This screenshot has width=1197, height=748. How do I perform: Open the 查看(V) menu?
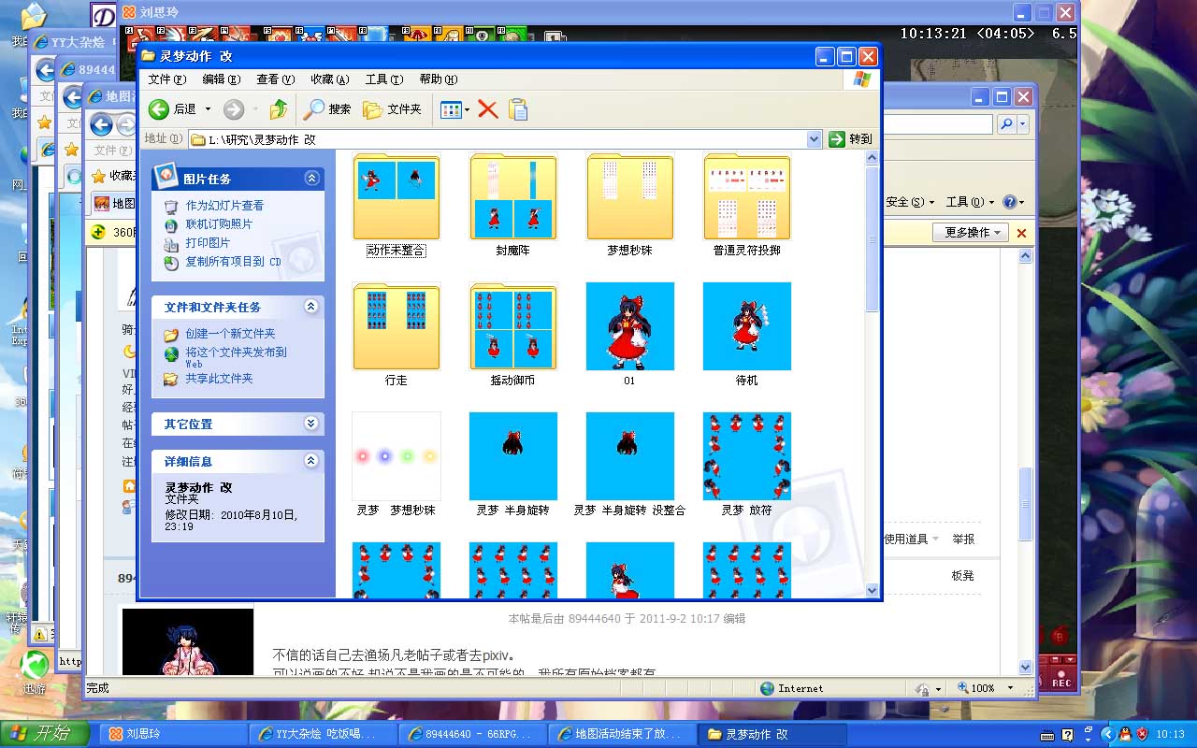[276, 79]
